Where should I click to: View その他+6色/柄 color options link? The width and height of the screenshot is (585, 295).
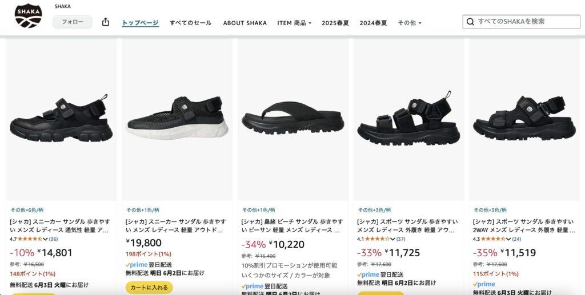pyautogui.click(x=27, y=210)
